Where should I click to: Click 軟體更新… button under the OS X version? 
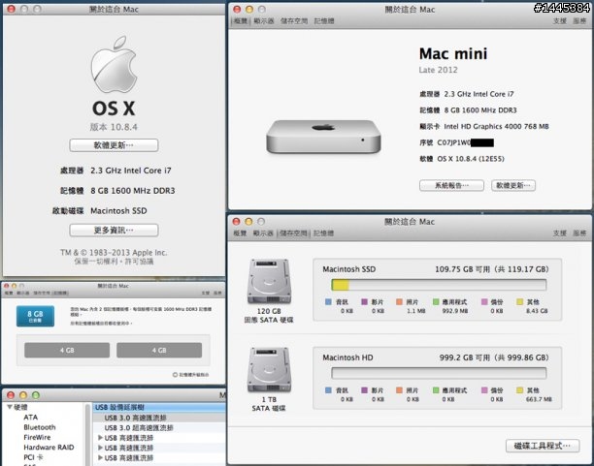[114, 145]
